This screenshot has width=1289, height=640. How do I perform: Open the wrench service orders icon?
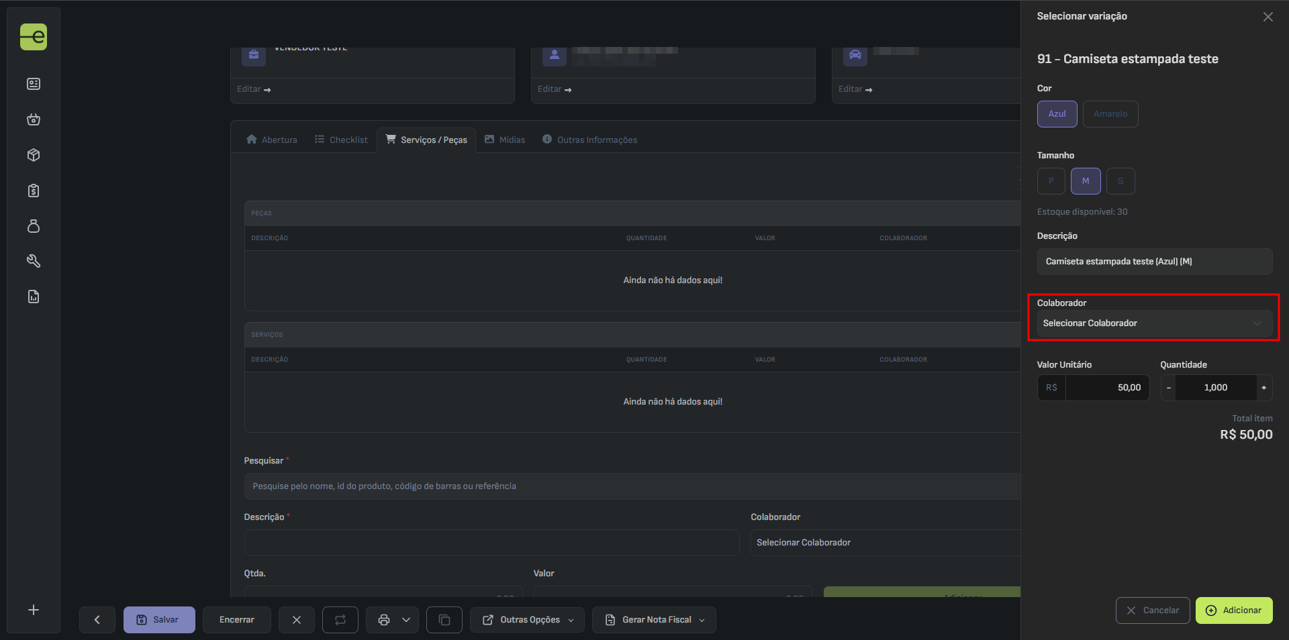click(34, 261)
